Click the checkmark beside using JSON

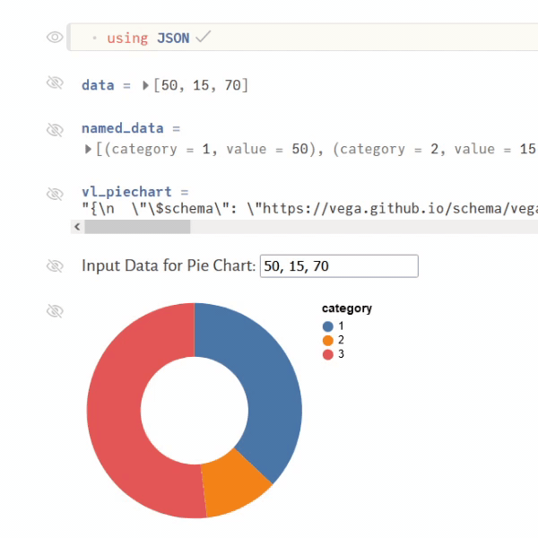(204, 37)
